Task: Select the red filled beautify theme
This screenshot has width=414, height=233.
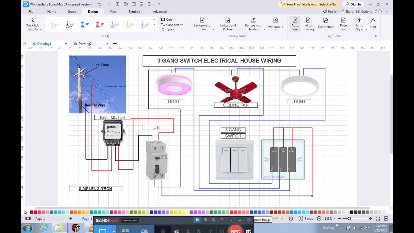Action: [100, 24]
